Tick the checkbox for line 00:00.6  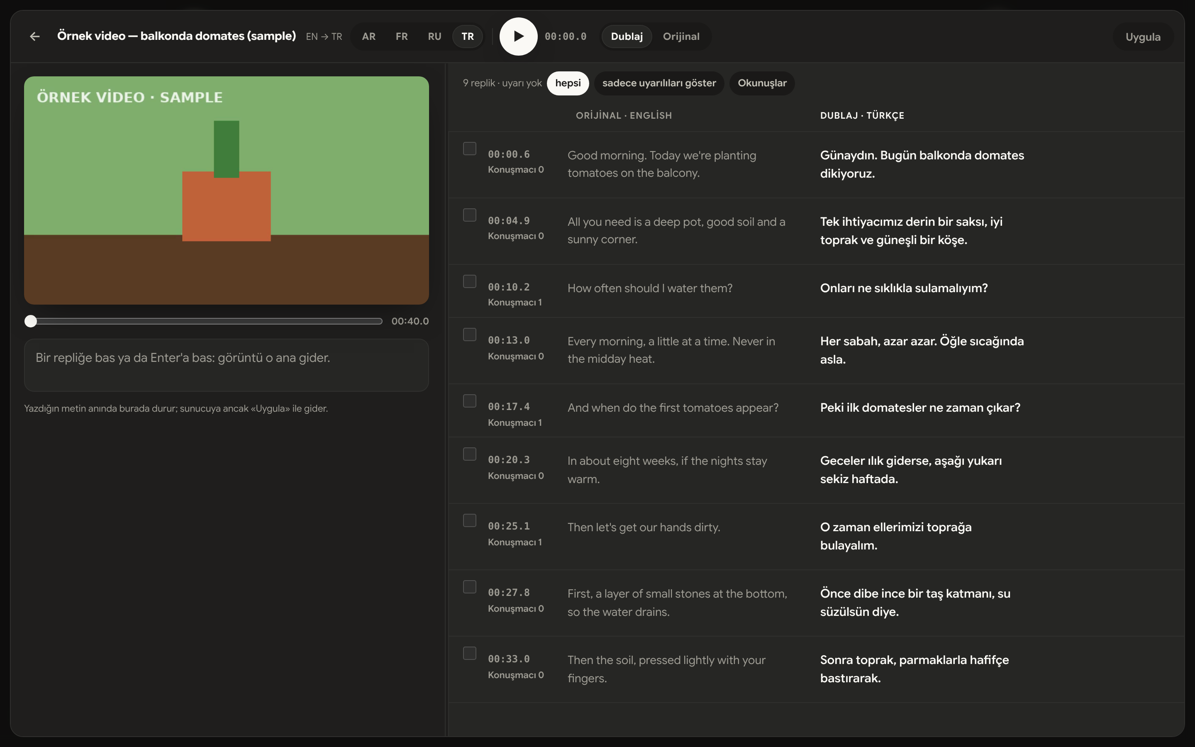point(470,149)
